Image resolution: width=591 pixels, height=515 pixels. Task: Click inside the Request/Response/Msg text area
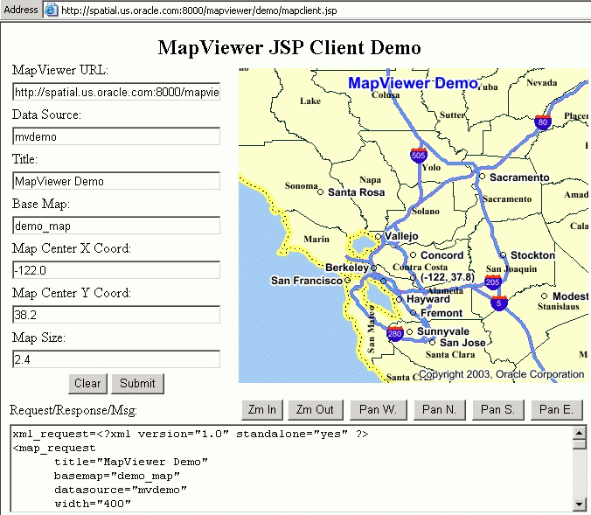point(292,469)
